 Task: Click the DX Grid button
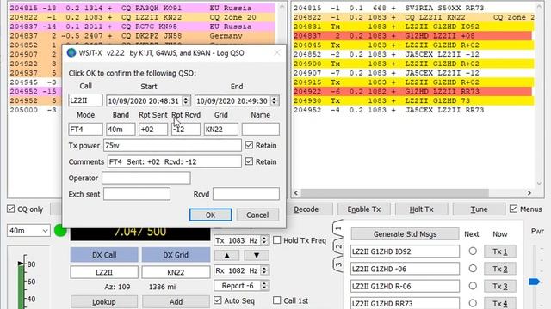(176, 255)
